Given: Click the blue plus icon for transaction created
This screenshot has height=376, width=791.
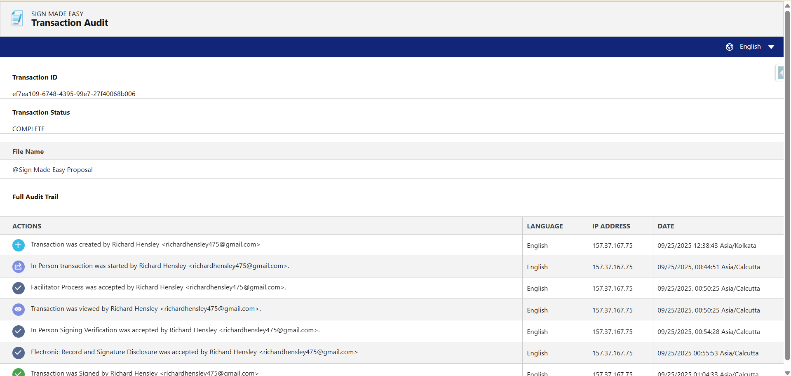Looking at the screenshot, I should pos(19,245).
